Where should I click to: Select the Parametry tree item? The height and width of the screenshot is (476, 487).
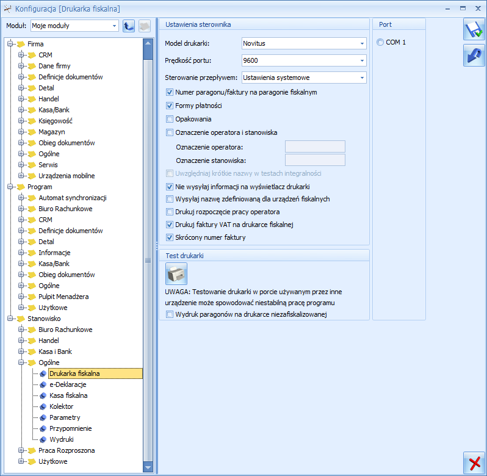click(65, 417)
